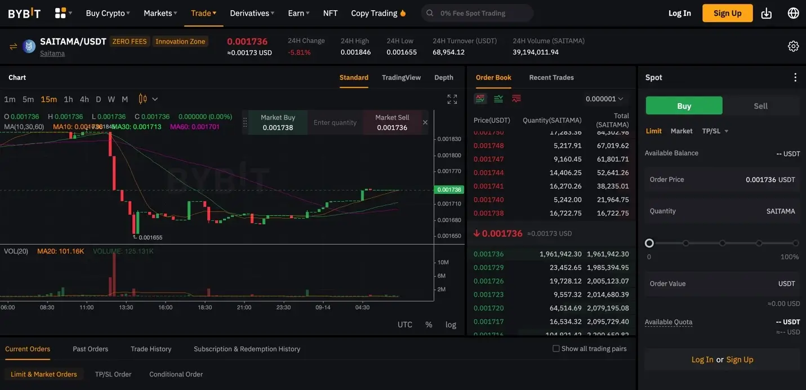Click the search magnifier icon
The image size is (806, 390).
pos(430,13)
